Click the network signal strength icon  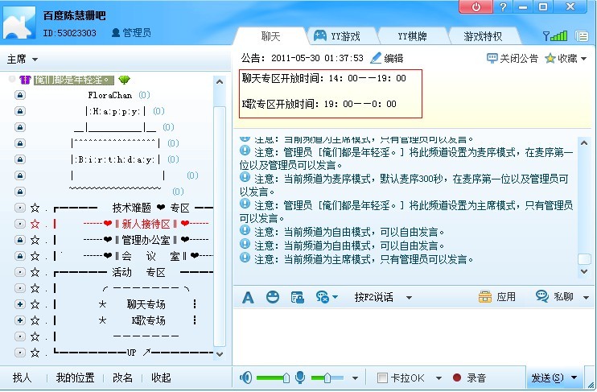coord(554,35)
